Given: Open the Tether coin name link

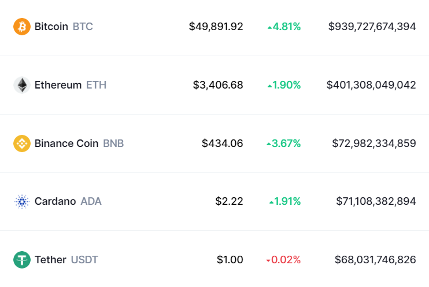Looking at the screenshot, I should 50,260.
